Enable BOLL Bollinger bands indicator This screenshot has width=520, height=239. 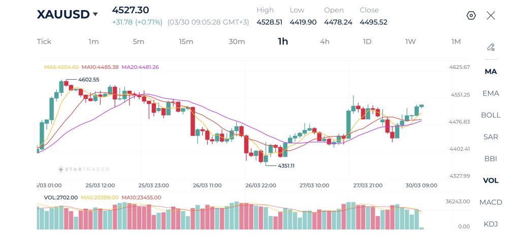tap(491, 115)
